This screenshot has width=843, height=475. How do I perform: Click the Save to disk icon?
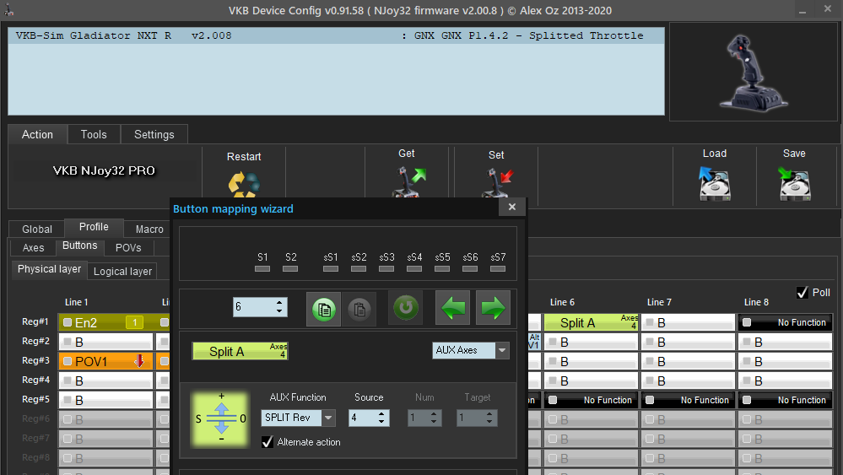[795, 183]
